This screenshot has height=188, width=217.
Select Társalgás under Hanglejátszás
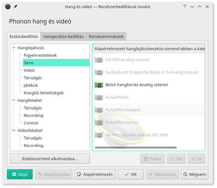tap(33, 78)
